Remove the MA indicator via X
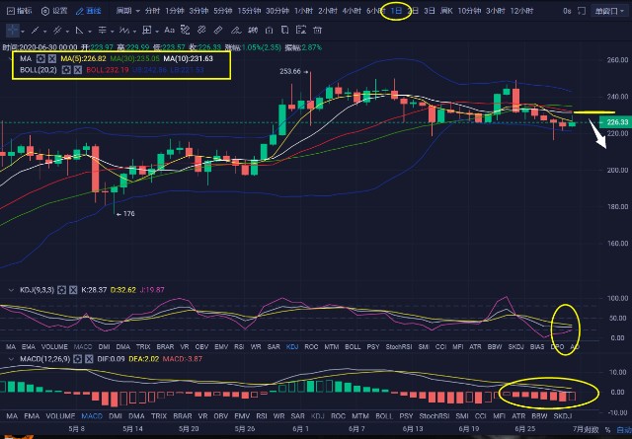Image resolution: width=632 pixels, height=439 pixels. click(52, 59)
